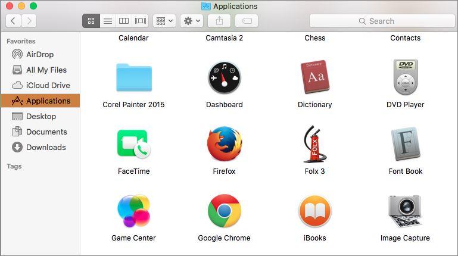Open All My Files in sidebar
Viewport: 458px width, 256px height.
(x=40, y=70)
